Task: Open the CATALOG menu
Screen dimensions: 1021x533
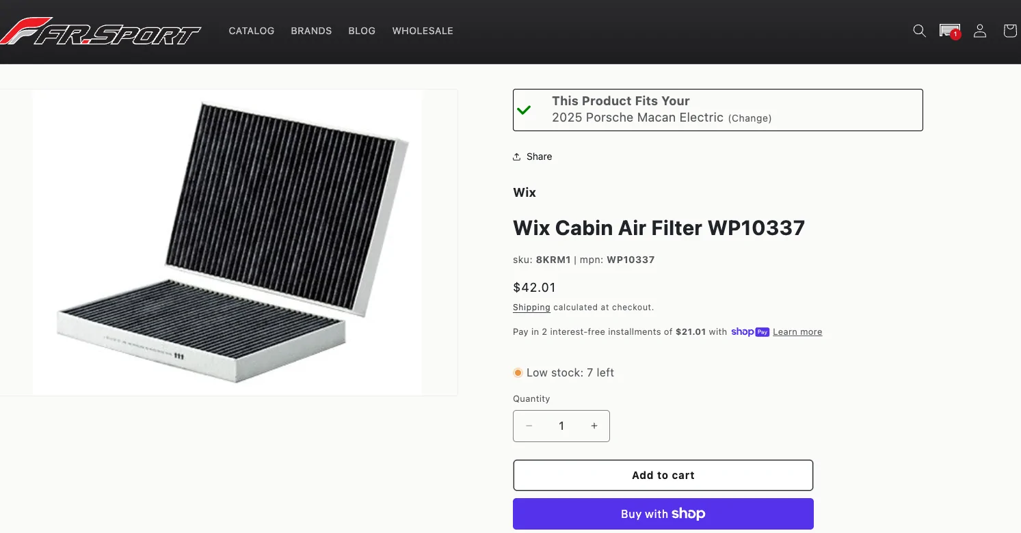Action: tap(251, 31)
